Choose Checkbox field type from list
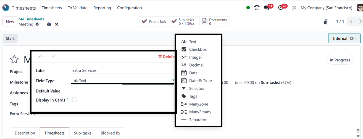 point(198,50)
